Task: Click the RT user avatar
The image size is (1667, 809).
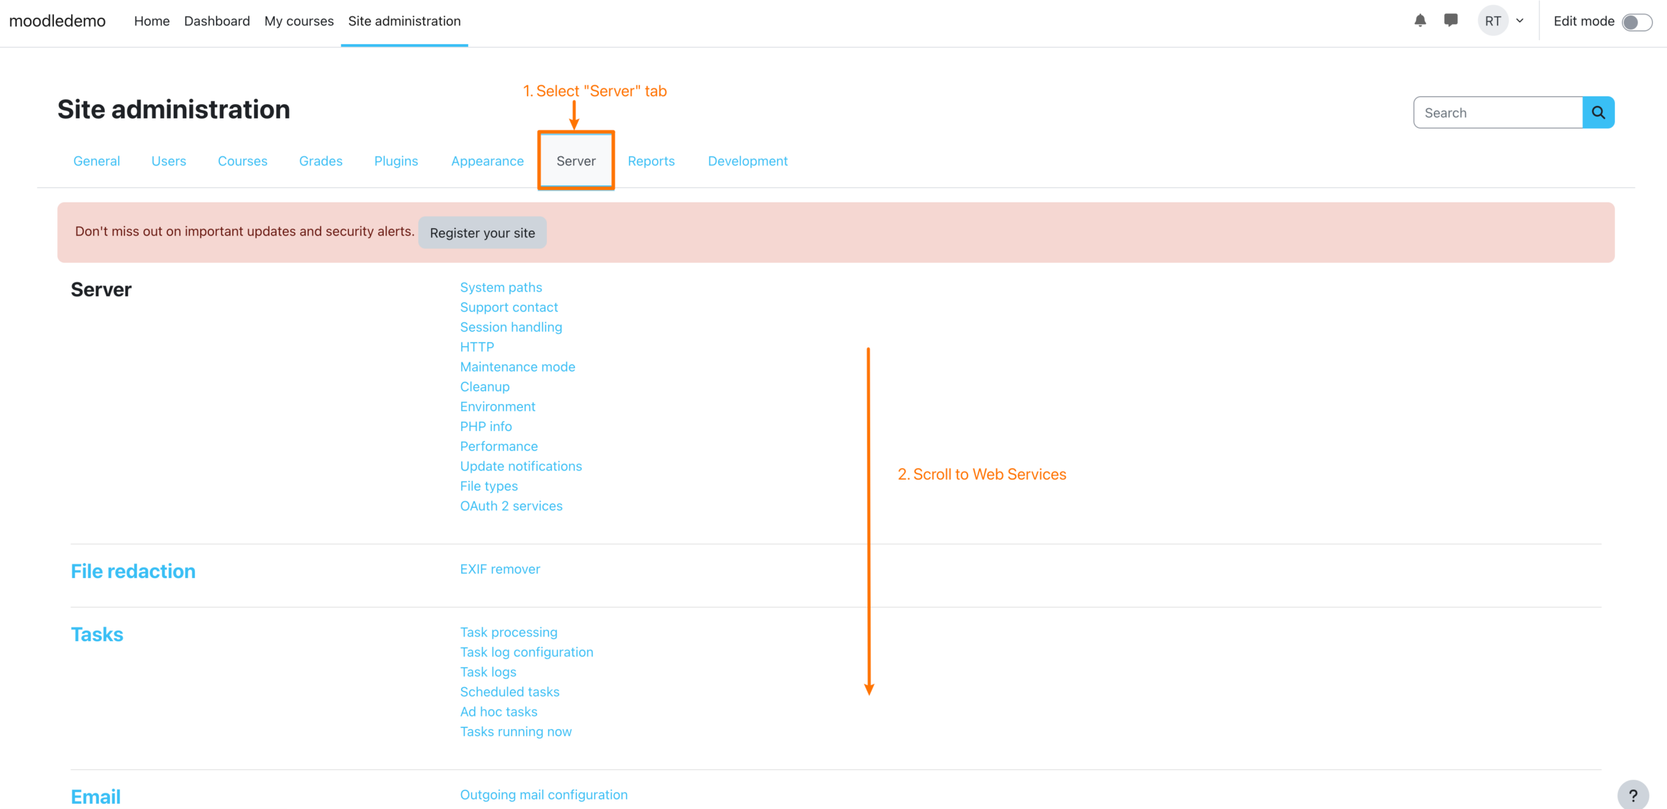Action: 1492,21
